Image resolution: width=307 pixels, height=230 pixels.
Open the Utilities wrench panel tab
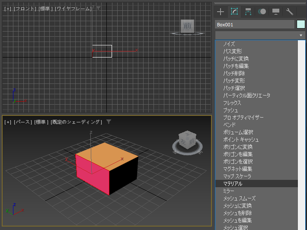point(290,12)
